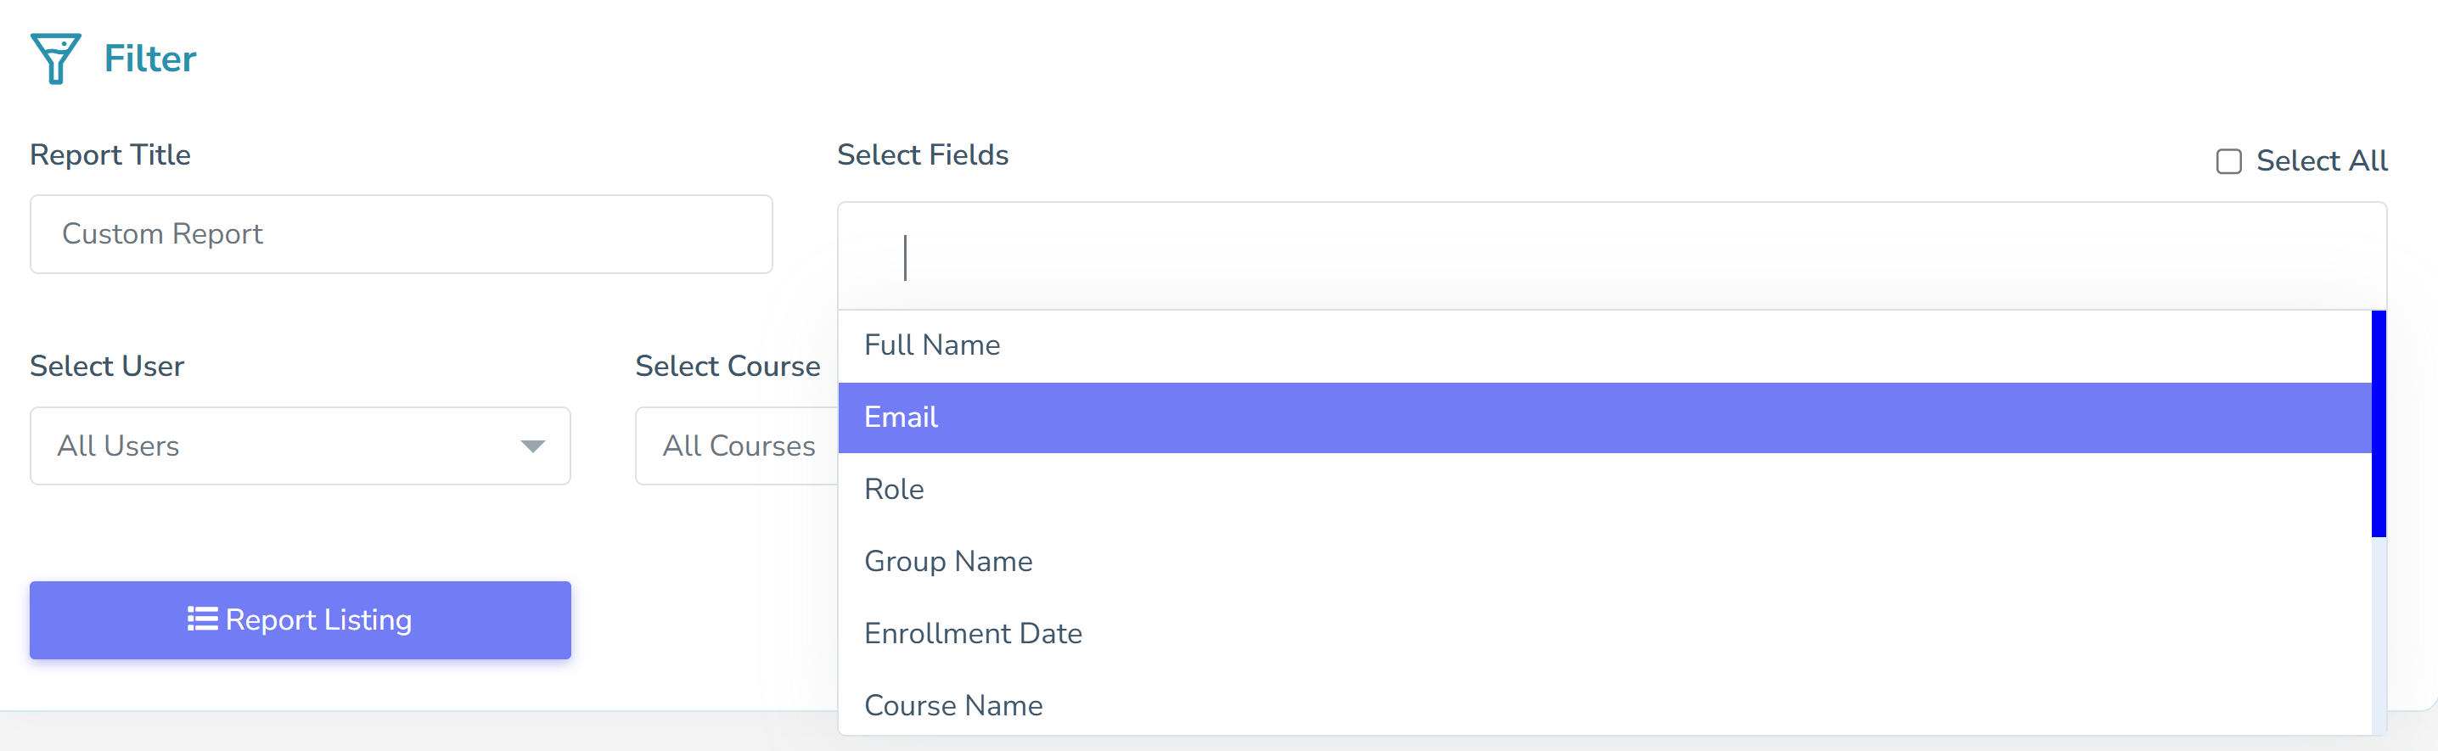The image size is (2438, 751).
Task: Click the Filter heading link
Action: pos(149,58)
